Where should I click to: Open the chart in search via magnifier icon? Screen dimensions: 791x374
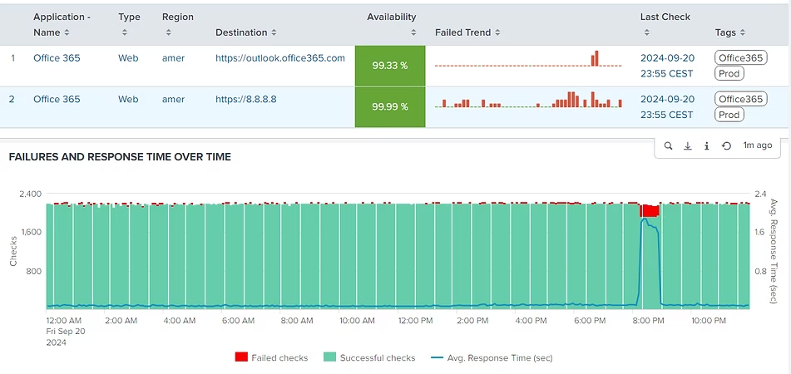click(x=668, y=145)
